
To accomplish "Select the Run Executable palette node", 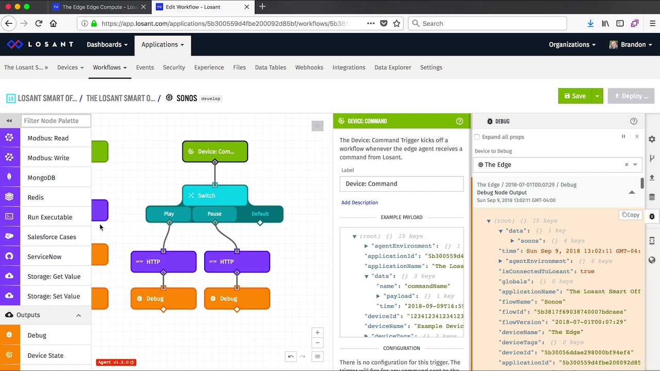I will click(x=45, y=217).
